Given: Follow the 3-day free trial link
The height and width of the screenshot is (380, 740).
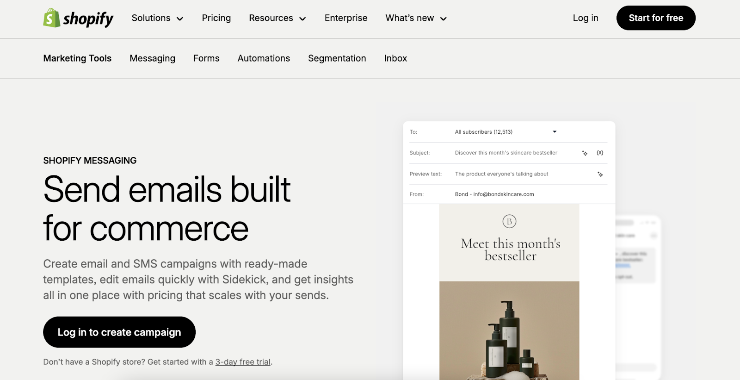Looking at the screenshot, I should tap(243, 362).
